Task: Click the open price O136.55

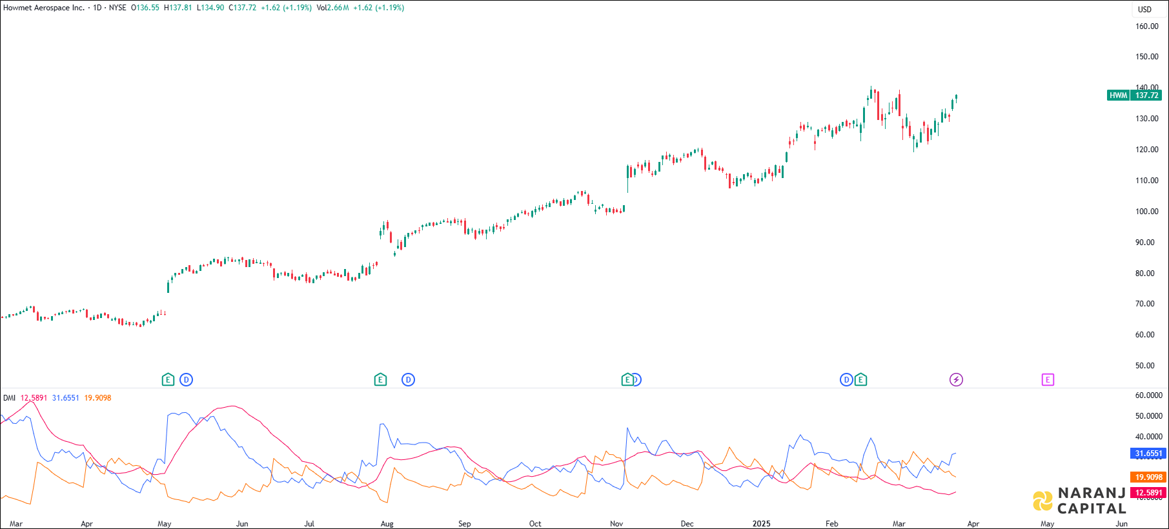Action: tap(145, 8)
